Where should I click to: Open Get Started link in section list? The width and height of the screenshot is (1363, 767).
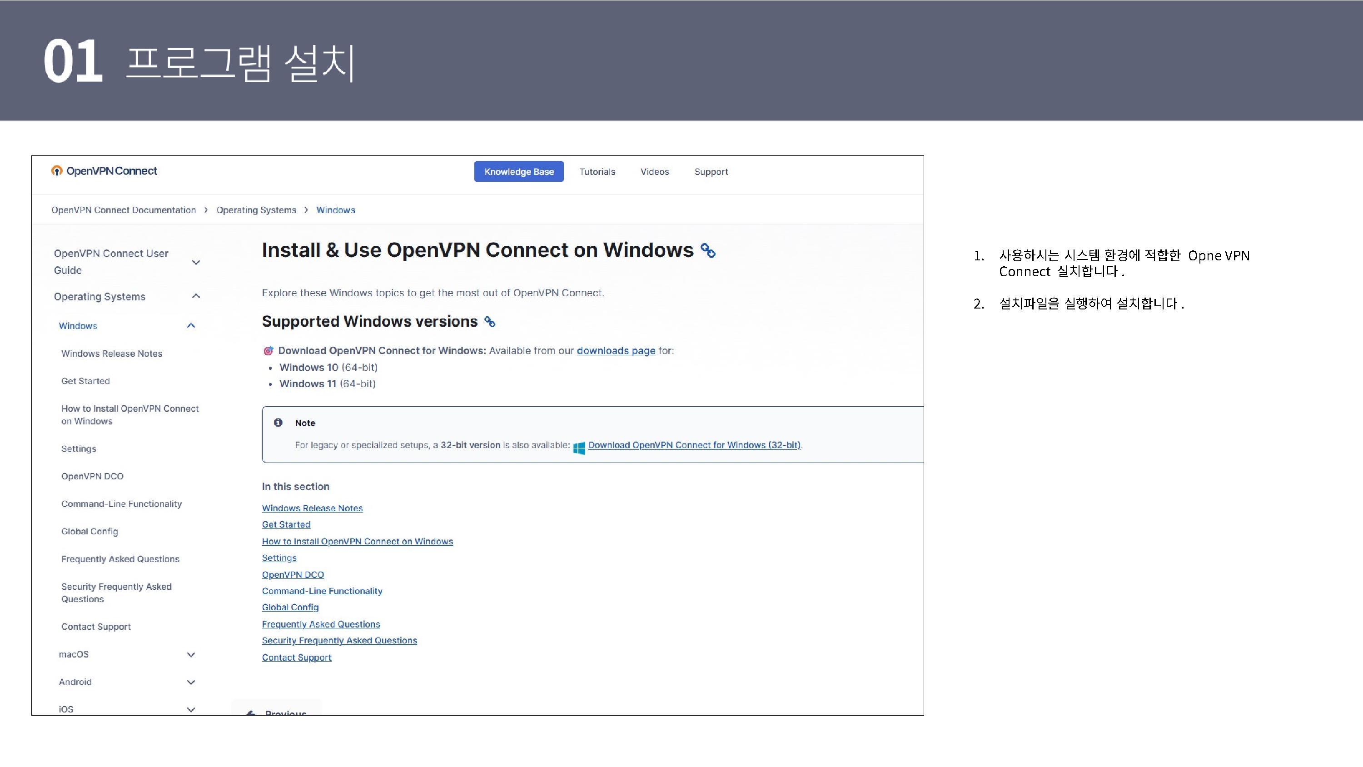(286, 524)
